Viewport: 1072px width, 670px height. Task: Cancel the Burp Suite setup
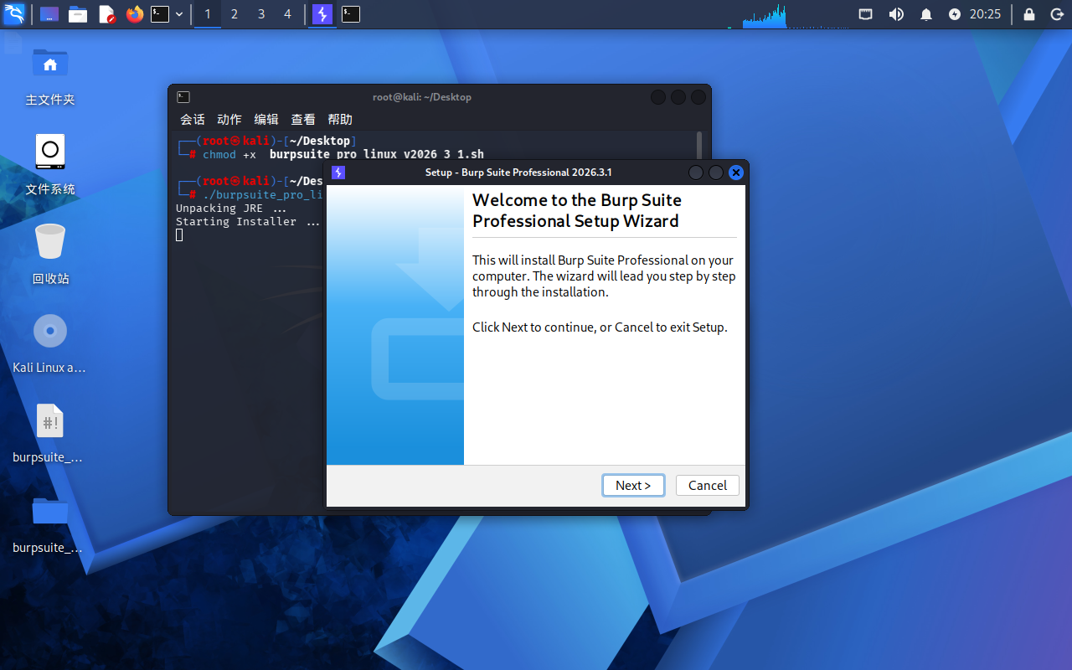708,485
